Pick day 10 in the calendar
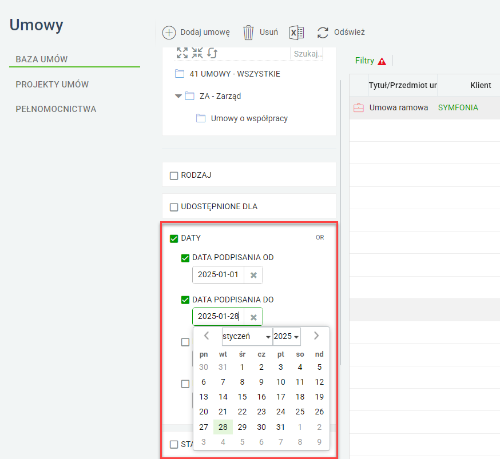 coord(281,382)
